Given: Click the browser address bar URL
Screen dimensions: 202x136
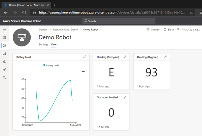Looking at the screenshot, I should point(112,12).
